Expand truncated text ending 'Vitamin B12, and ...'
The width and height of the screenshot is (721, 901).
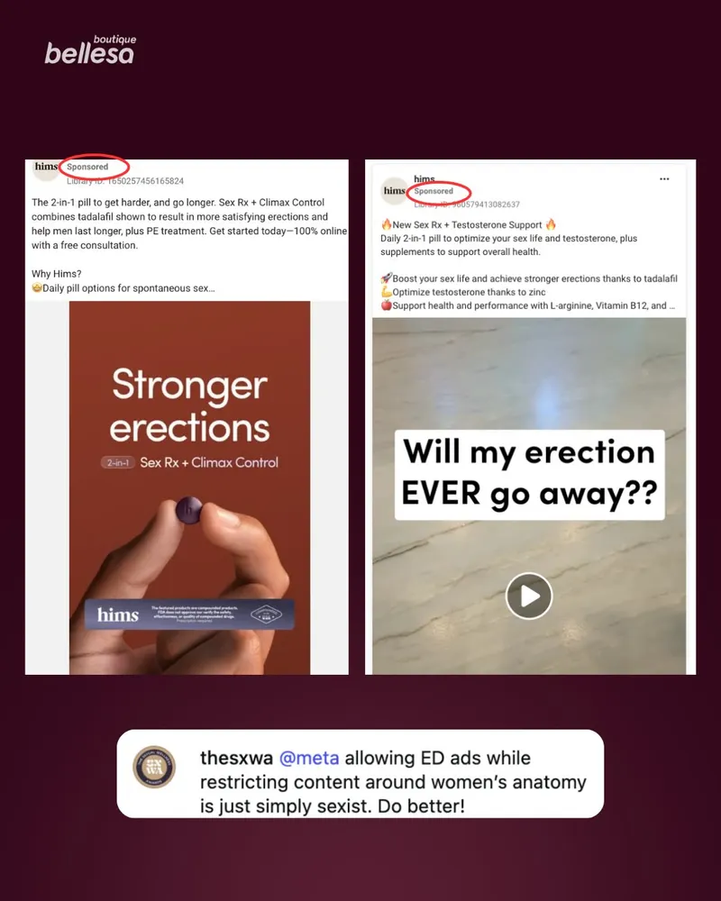coord(528,305)
